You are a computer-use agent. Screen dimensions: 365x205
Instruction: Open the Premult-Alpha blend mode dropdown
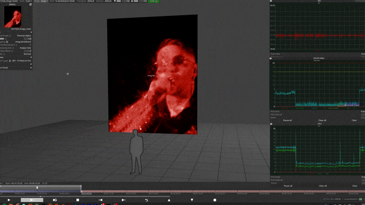(x=24, y=36)
